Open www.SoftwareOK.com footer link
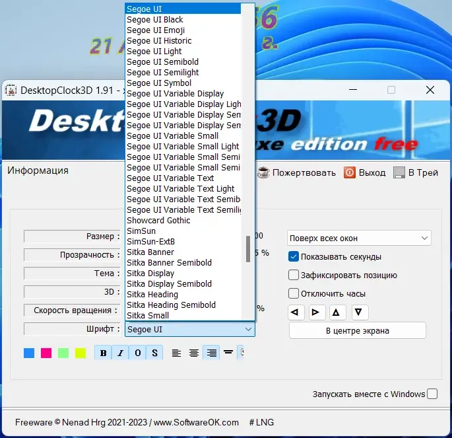Image resolution: width=452 pixels, height=438 pixels. [196, 422]
